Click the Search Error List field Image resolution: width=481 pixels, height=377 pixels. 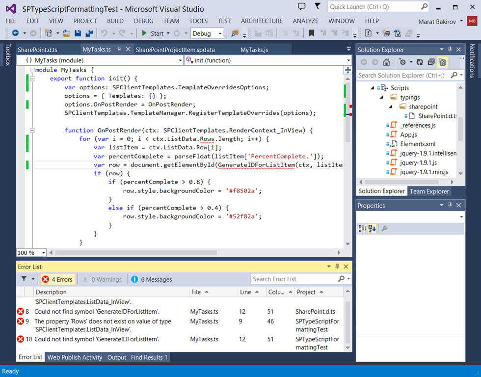tap(300, 279)
